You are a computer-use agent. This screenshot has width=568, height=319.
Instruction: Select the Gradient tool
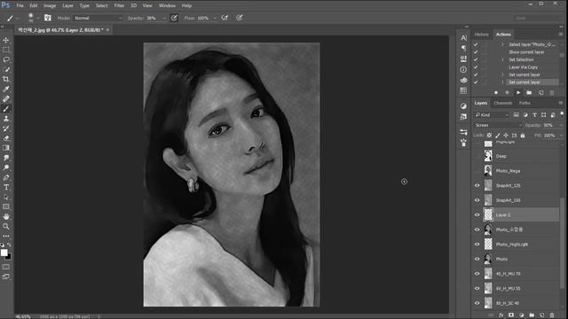point(6,148)
